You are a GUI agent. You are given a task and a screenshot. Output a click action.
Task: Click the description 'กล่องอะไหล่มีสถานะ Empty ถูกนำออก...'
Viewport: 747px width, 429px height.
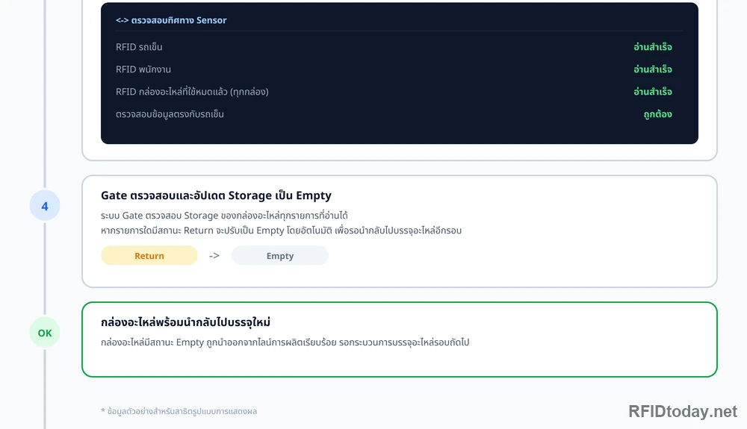tap(285, 342)
